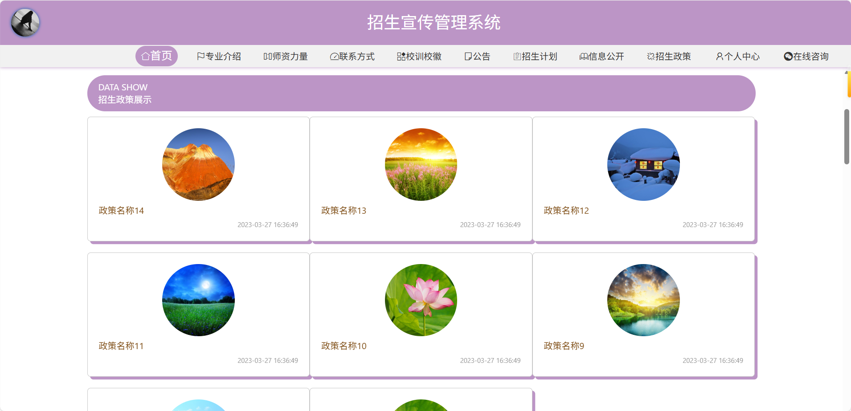
Task: Go to the 首页 home tab
Action: (x=156, y=56)
